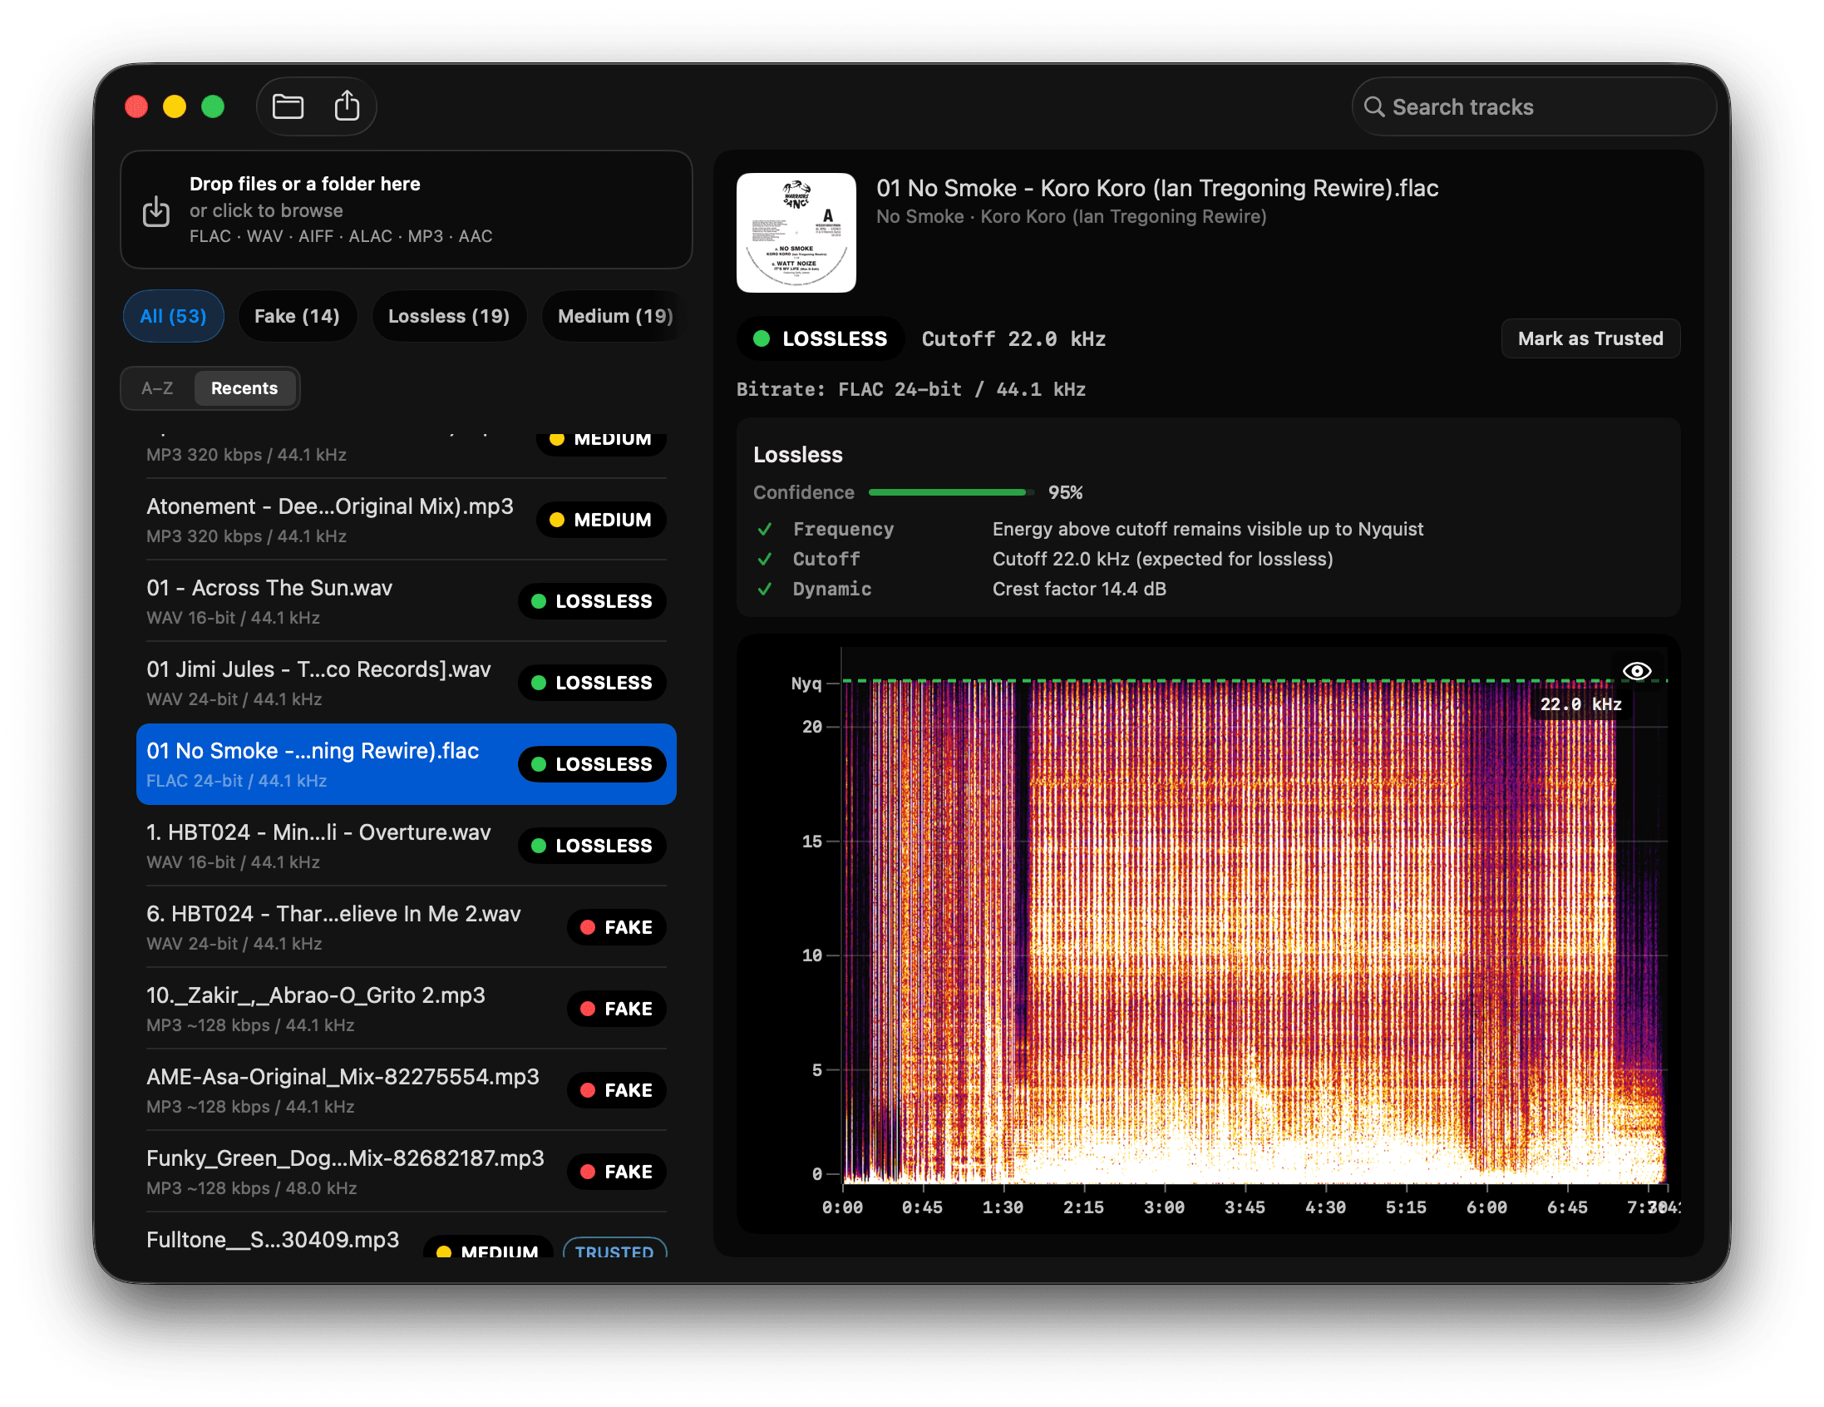The width and height of the screenshot is (1824, 1407).
Task: Click LOSSLESS badge on Across The Sun
Action: (592, 601)
